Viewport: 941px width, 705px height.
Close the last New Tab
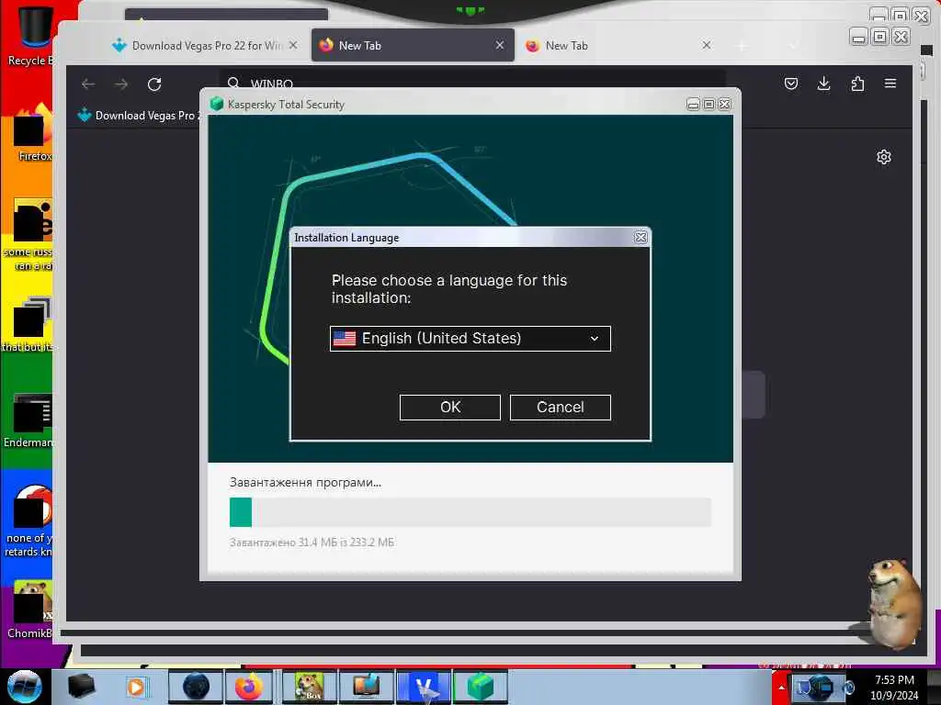click(x=707, y=45)
